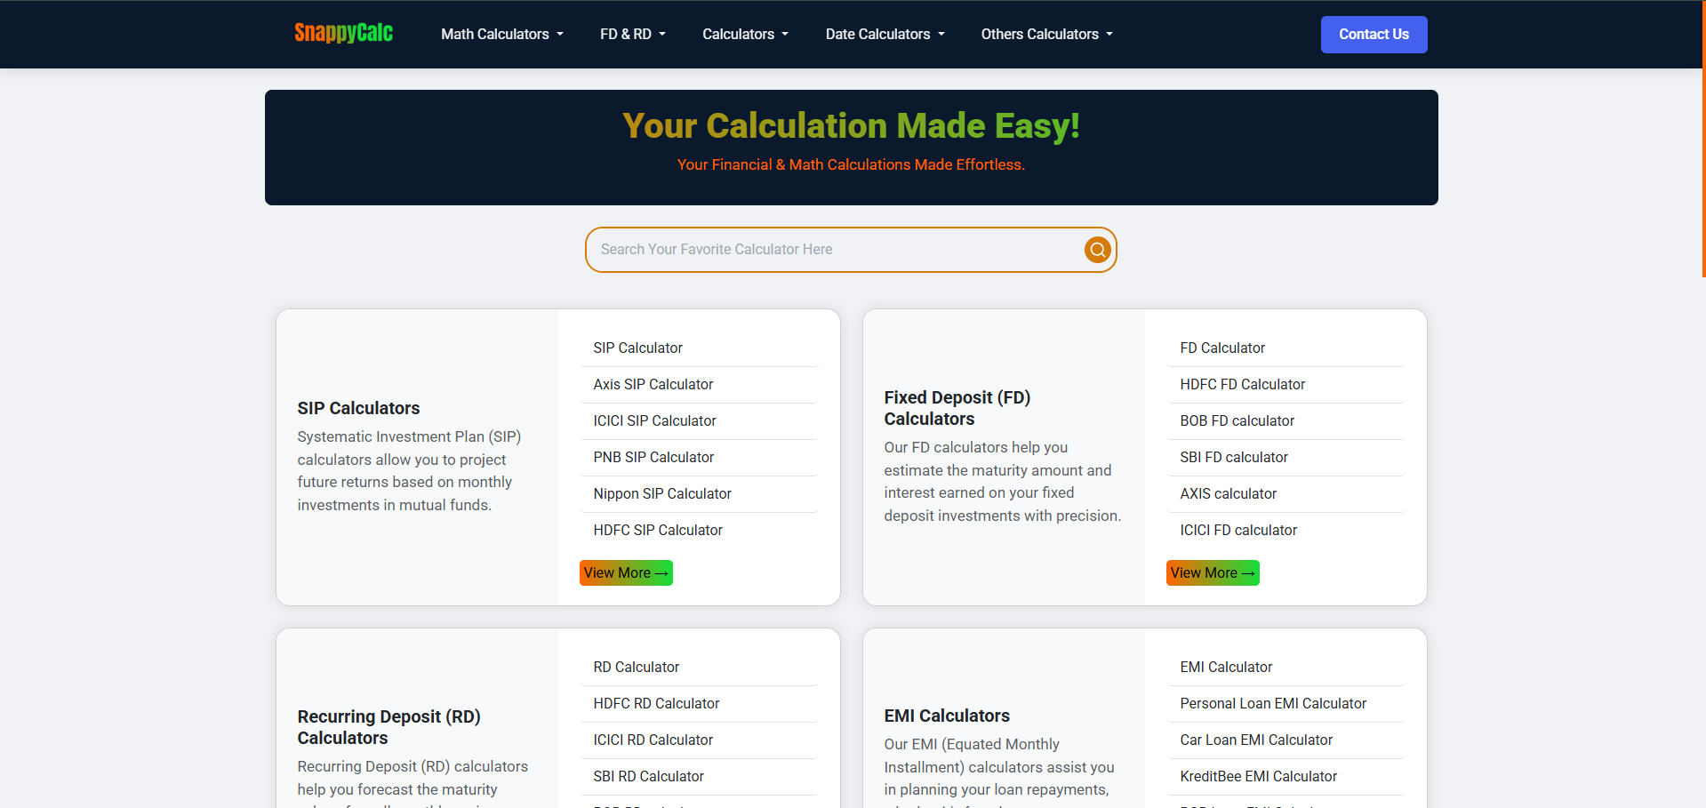1706x808 pixels.
Task: Open Personal Loan EMI Calculator
Action: click(1286, 703)
